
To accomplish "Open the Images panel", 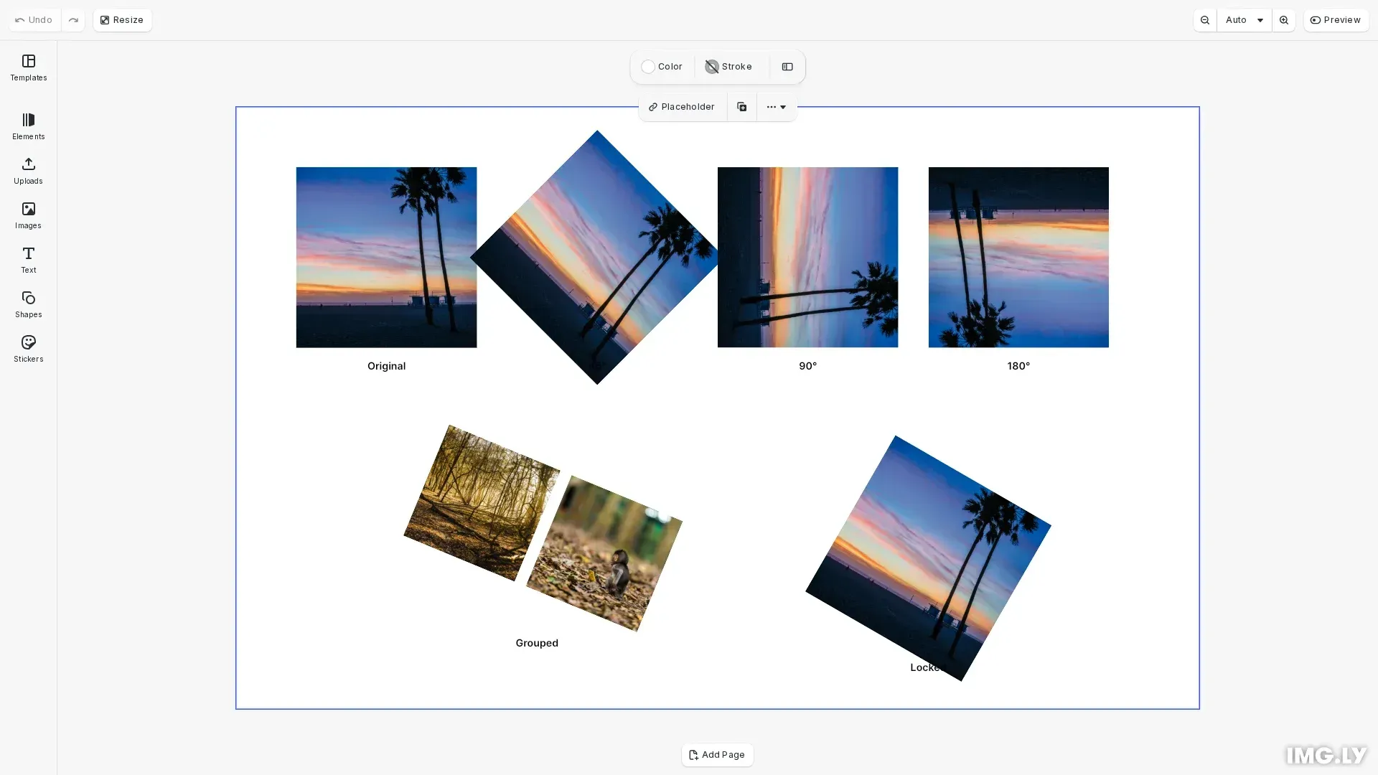I will [x=28, y=215].
